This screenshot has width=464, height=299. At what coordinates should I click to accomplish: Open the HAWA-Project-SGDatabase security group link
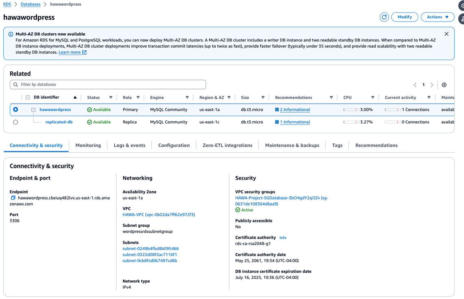pyautogui.click(x=282, y=201)
